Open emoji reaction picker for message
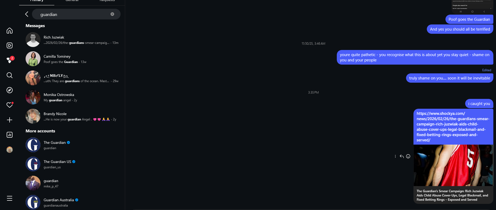The image size is (496, 210). [x=408, y=156]
